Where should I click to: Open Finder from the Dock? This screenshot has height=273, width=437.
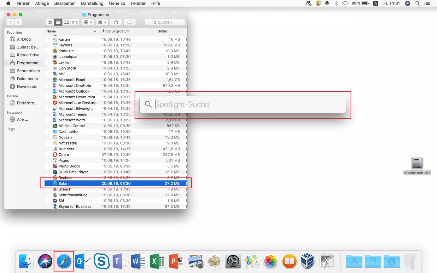pos(26,261)
